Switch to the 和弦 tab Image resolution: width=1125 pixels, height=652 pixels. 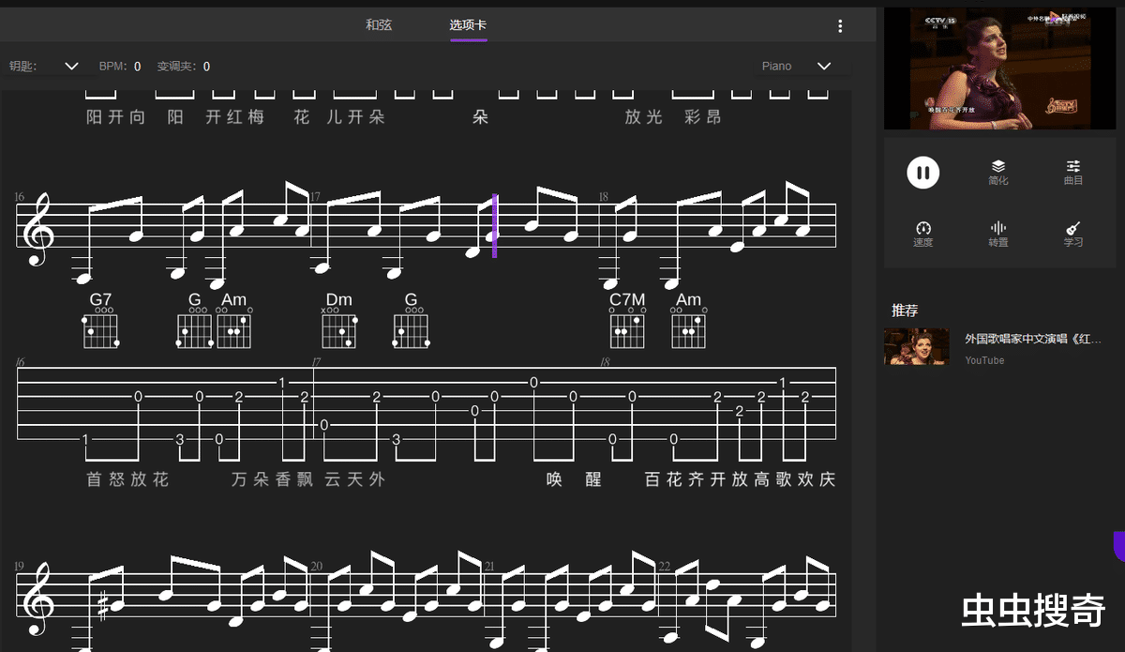pyautogui.click(x=379, y=25)
